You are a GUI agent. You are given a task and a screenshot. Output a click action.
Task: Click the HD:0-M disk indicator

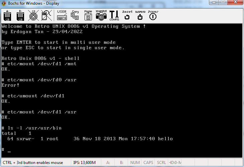(175, 163)
